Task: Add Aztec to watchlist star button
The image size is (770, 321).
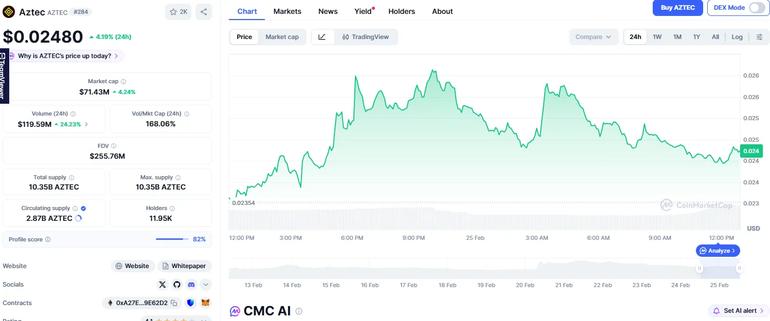Action: coord(178,12)
